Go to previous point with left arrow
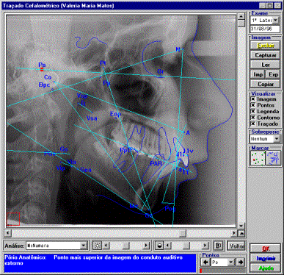 205,262
